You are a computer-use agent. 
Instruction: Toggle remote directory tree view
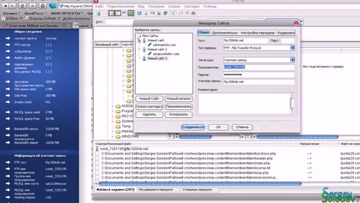click(x=124, y=14)
